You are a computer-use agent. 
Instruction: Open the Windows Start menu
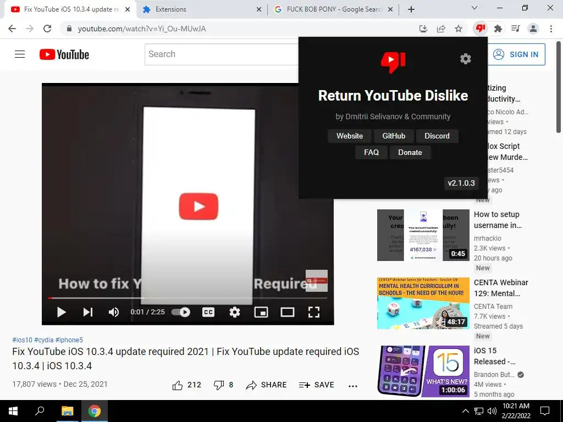(x=13, y=411)
